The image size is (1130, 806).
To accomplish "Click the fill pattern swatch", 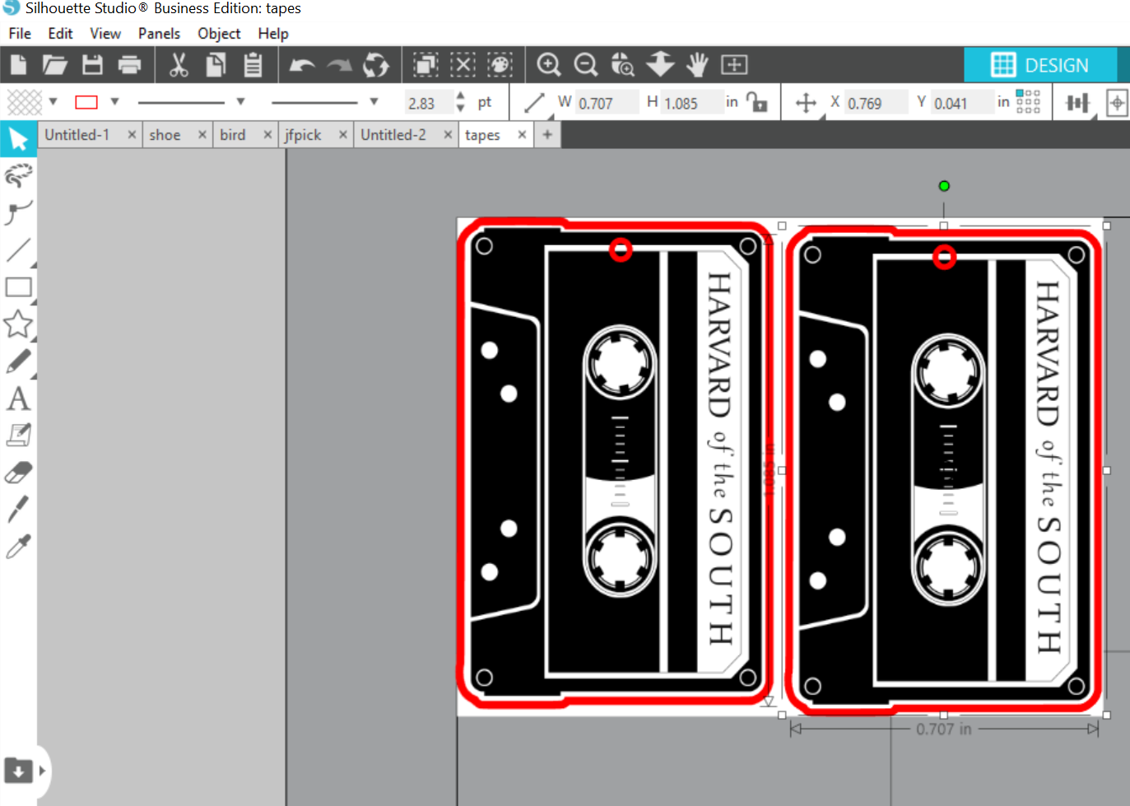I will pyautogui.click(x=25, y=102).
